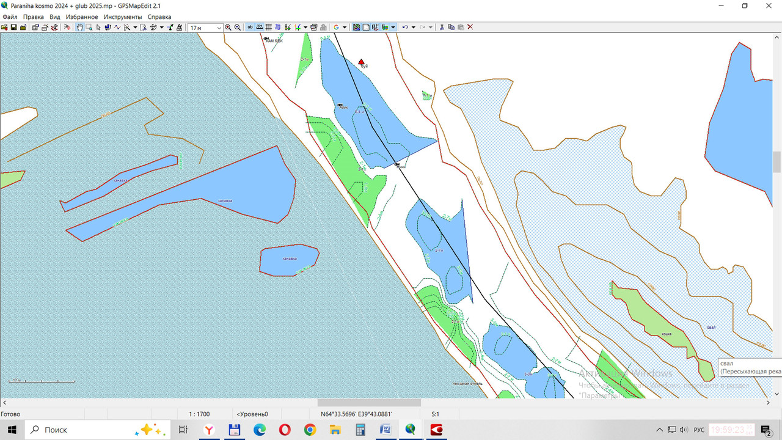Screen dimensions: 782x440
Task: Toggle the show polygons map view button
Action: tap(356, 28)
